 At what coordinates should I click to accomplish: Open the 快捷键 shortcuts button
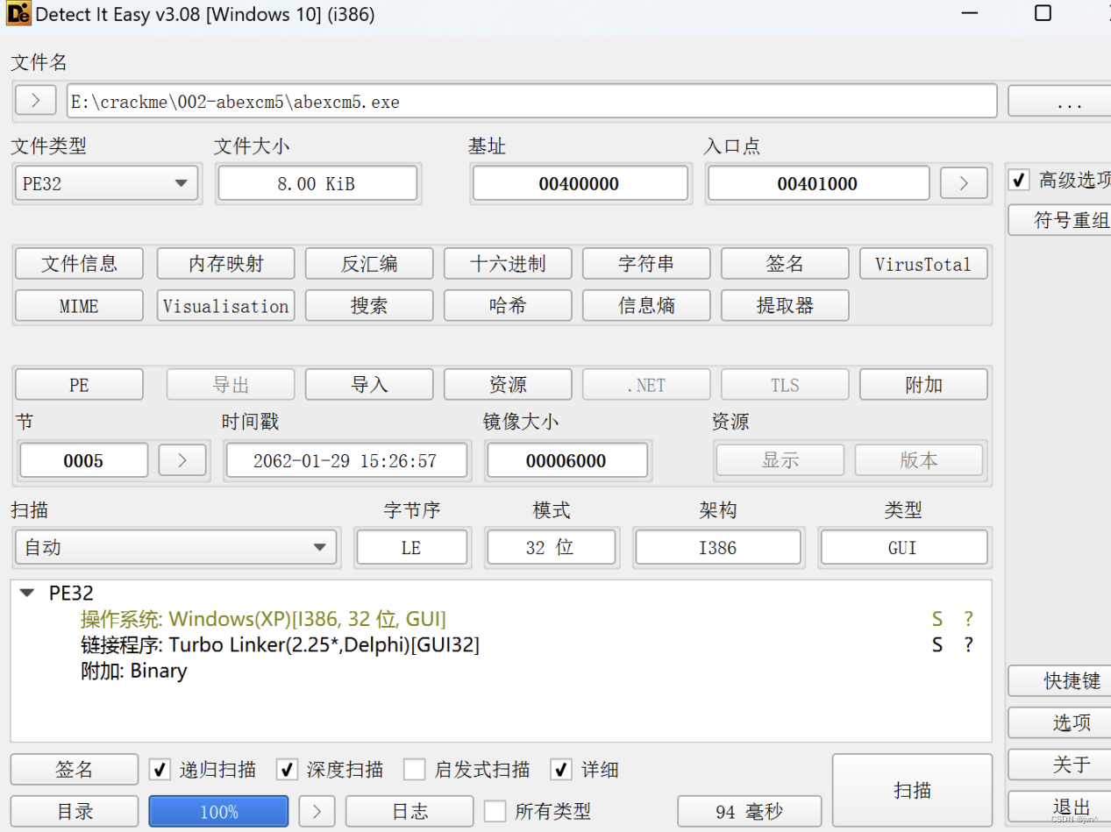click(x=1059, y=680)
